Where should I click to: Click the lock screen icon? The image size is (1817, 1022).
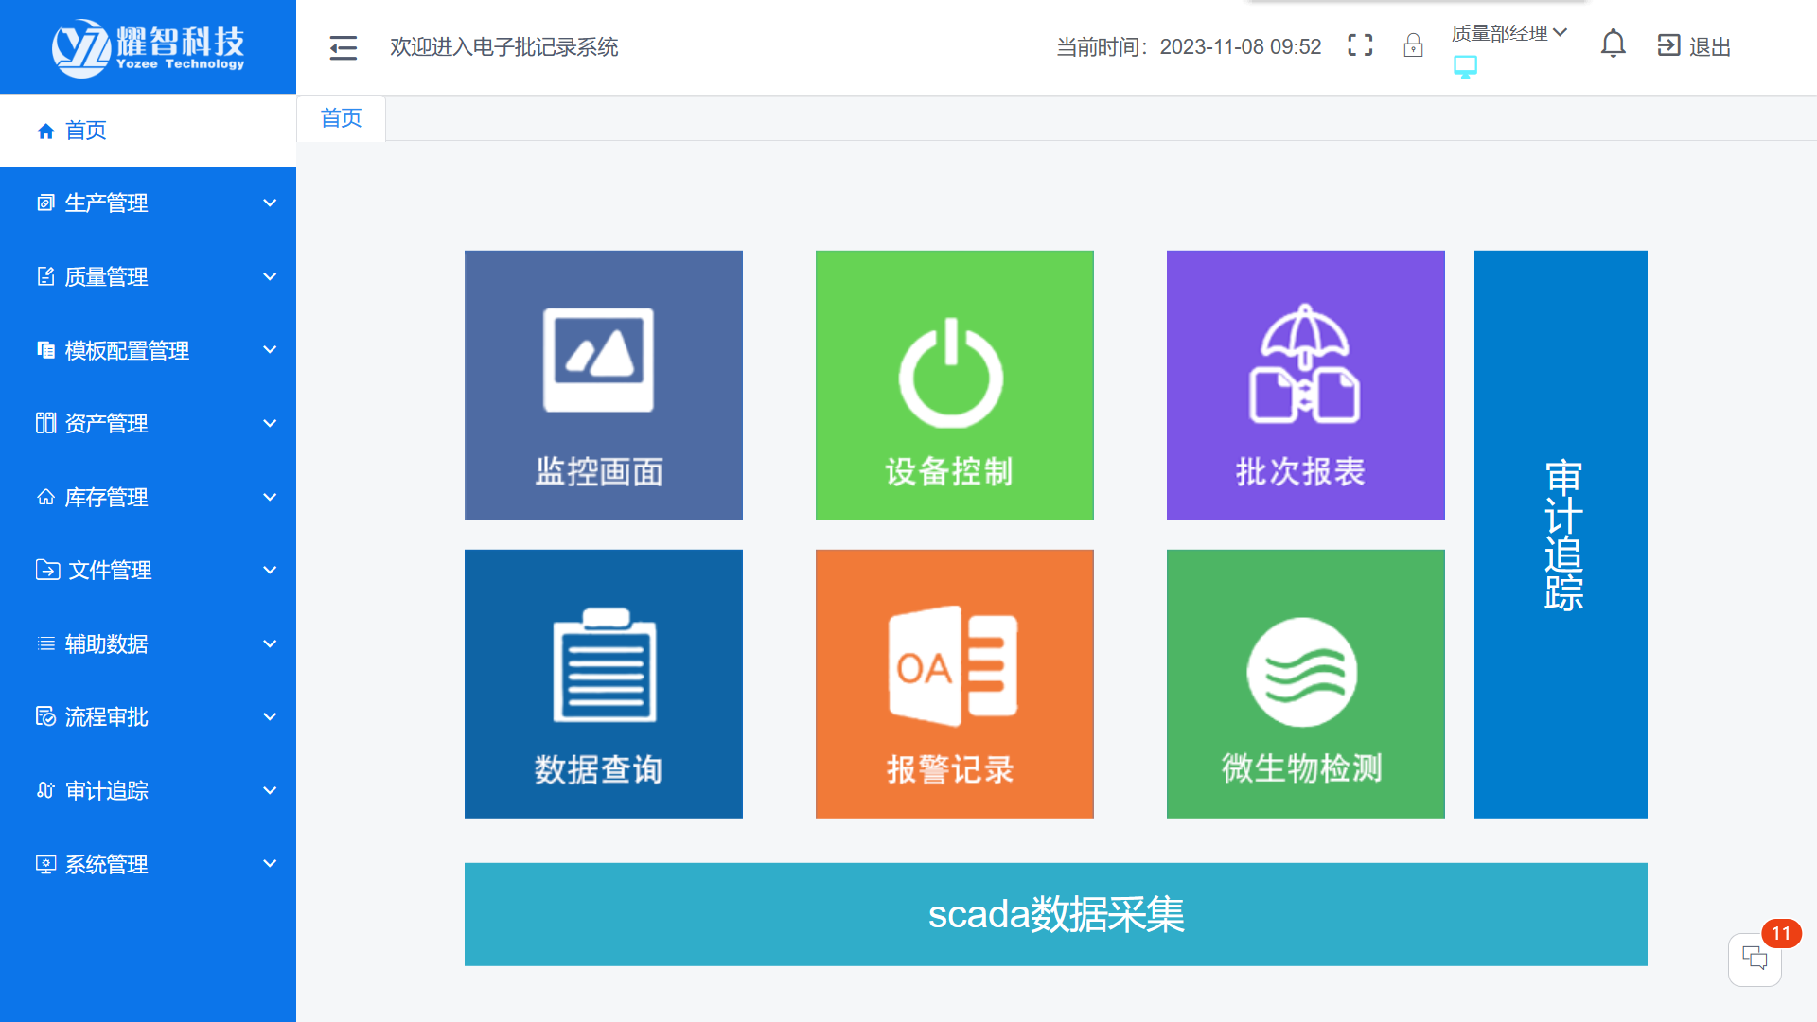pyautogui.click(x=1413, y=44)
